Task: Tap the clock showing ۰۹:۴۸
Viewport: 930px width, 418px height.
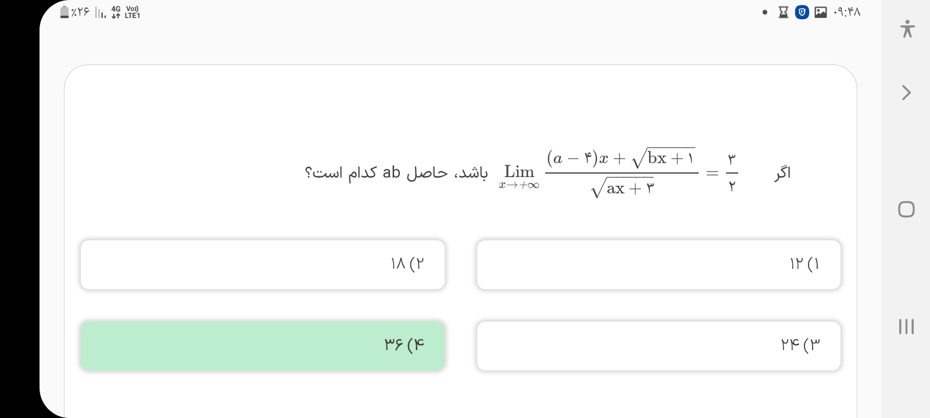Action: tap(846, 12)
